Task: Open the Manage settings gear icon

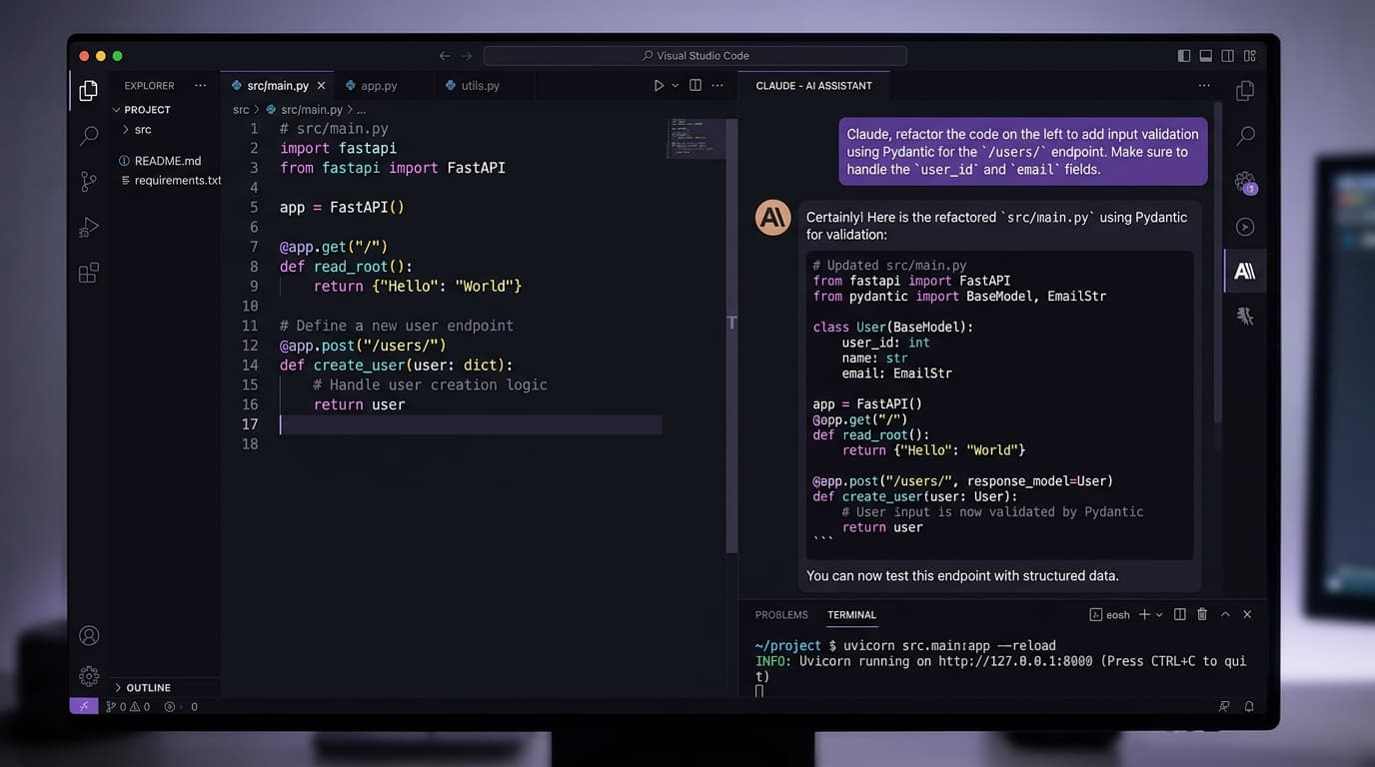Action: 88,675
